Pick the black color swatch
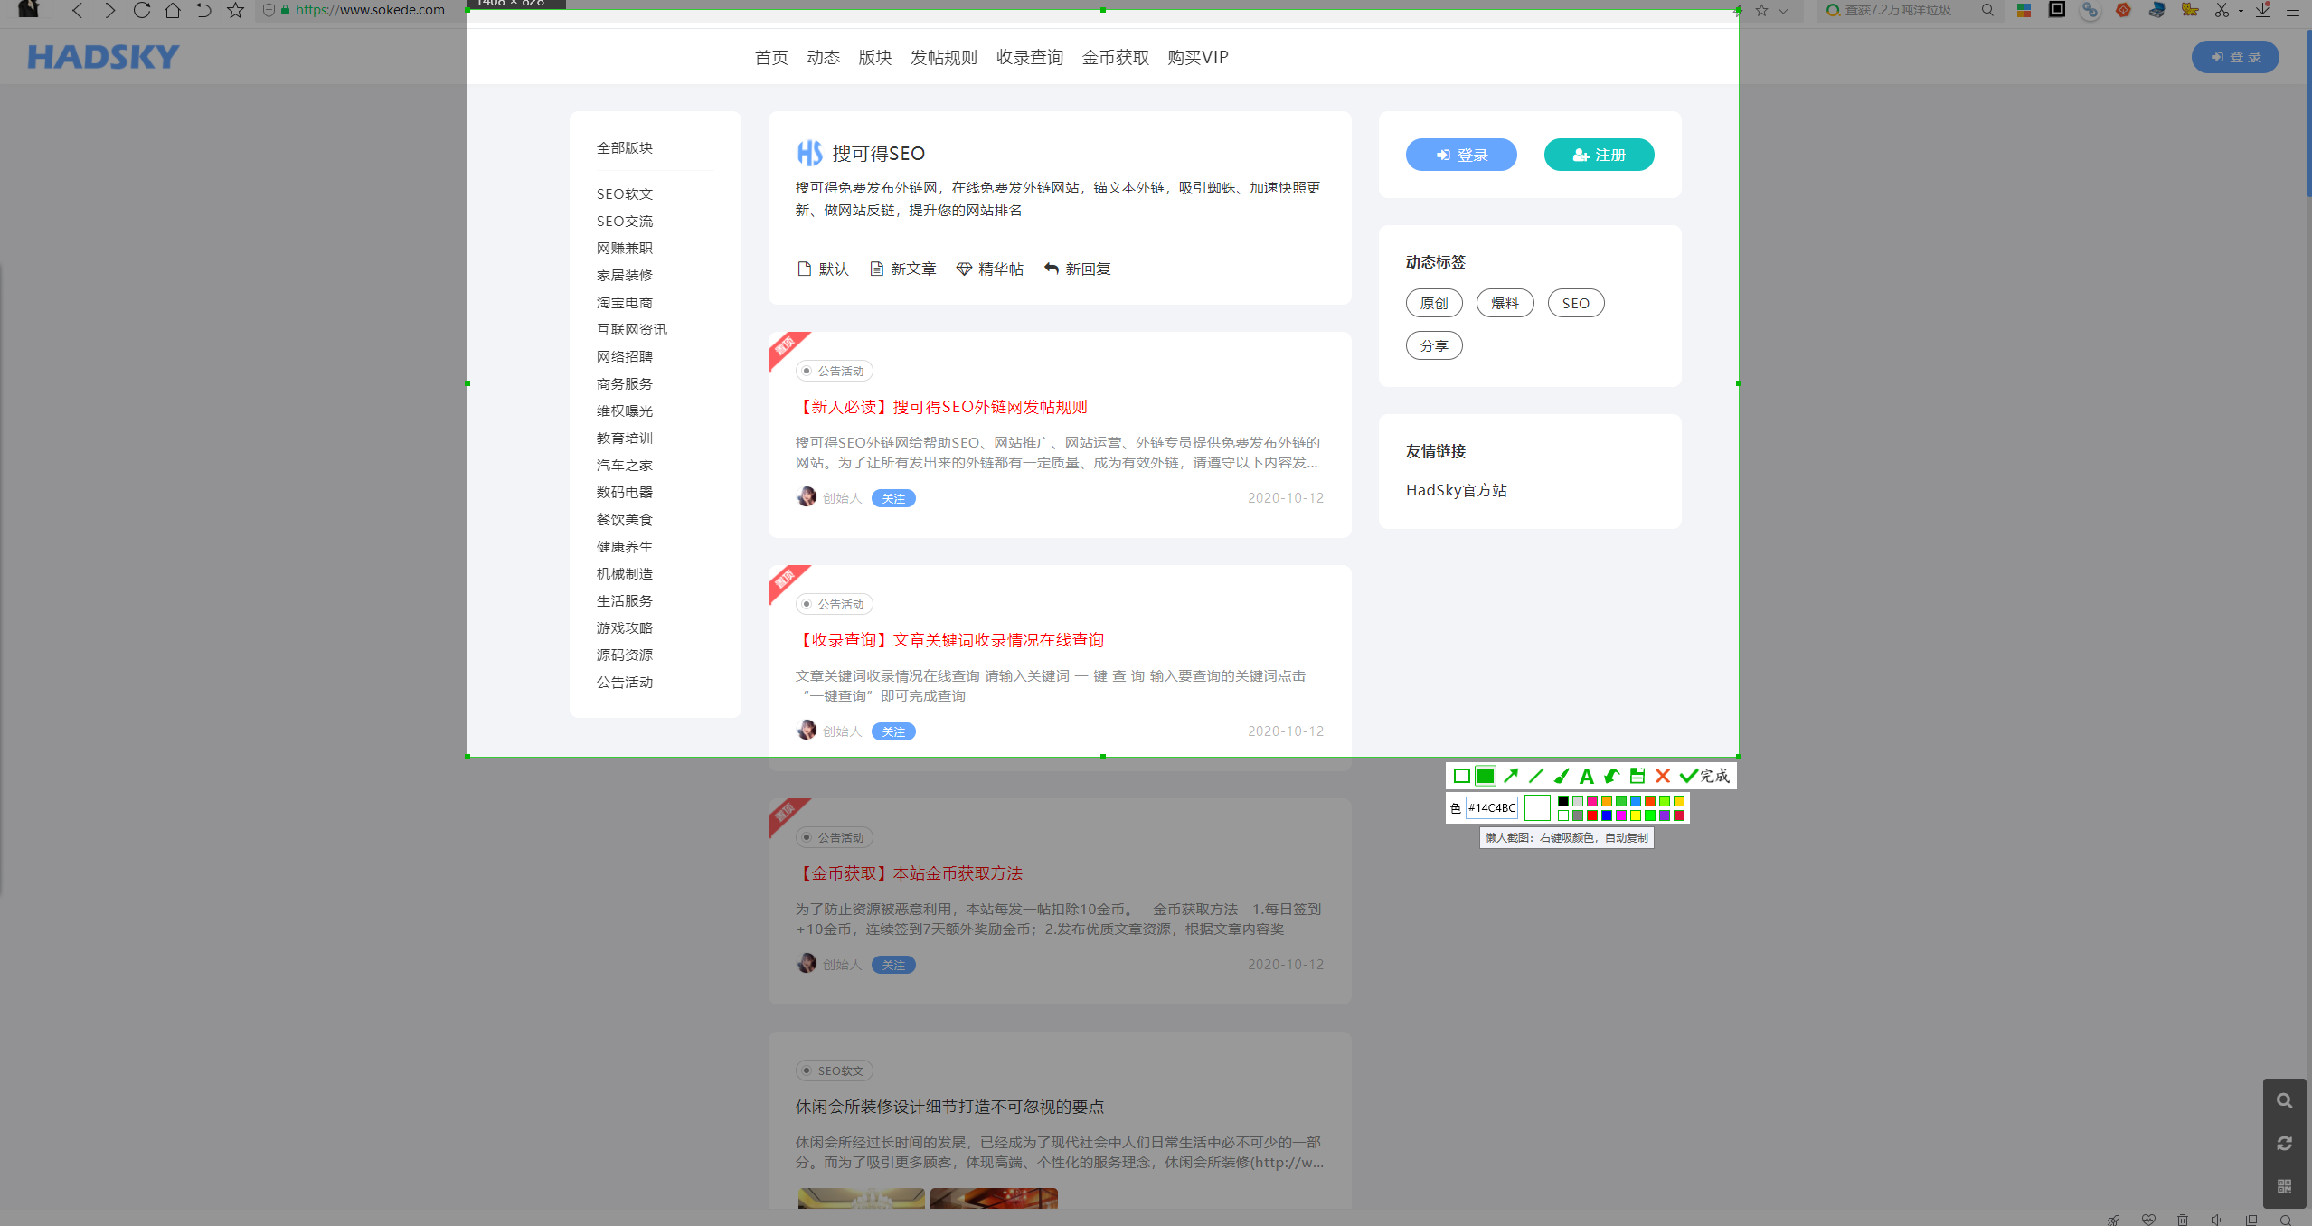 point(1563,801)
